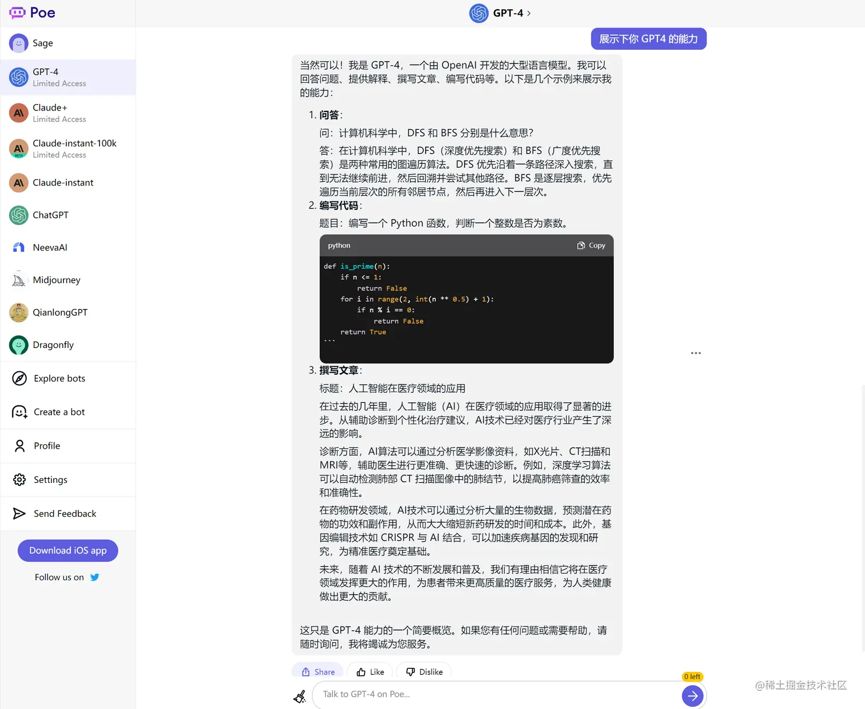Open the Twitter bird icon
This screenshot has width=865, height=709.
[x=94, y=577]
